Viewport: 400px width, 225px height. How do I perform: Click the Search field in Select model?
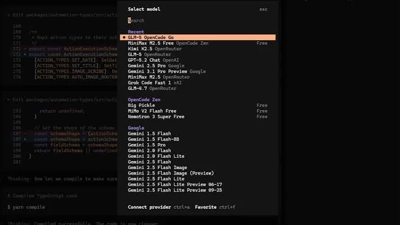[198, 21]
